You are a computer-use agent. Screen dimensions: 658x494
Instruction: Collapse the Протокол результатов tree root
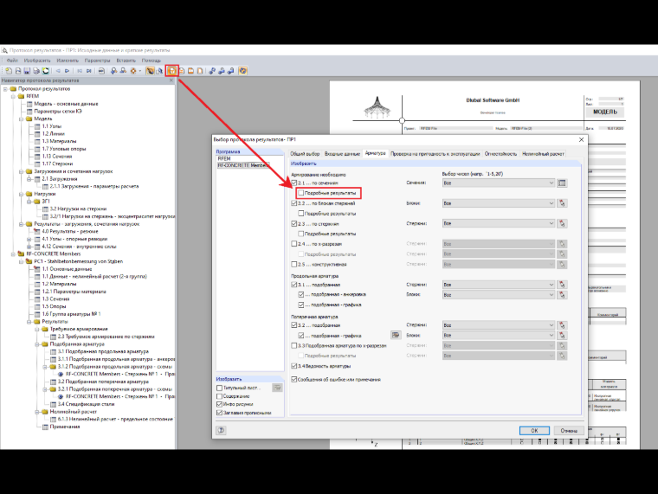click(5, 89)
